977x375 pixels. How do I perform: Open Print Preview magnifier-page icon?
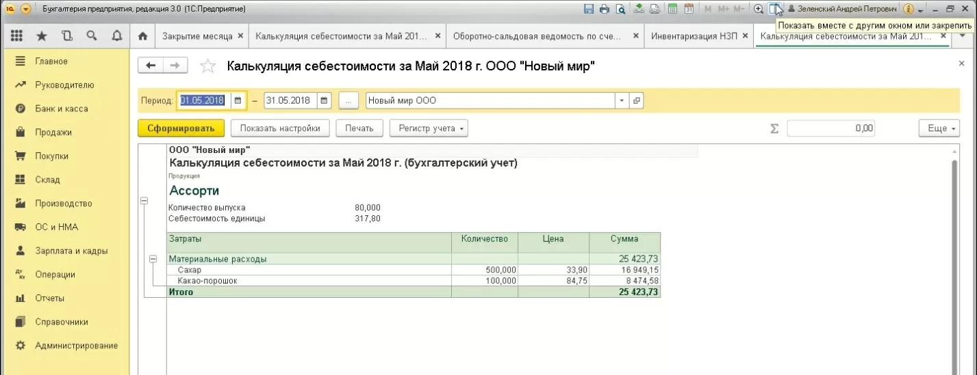tap(620, 9)
